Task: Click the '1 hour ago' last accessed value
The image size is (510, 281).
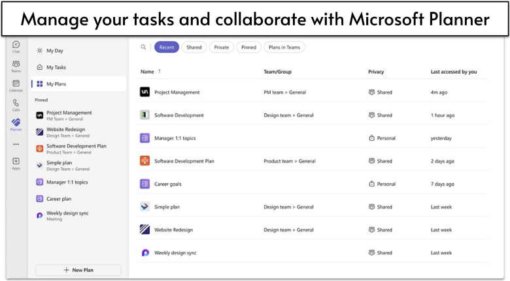Action: click(443, 115)
